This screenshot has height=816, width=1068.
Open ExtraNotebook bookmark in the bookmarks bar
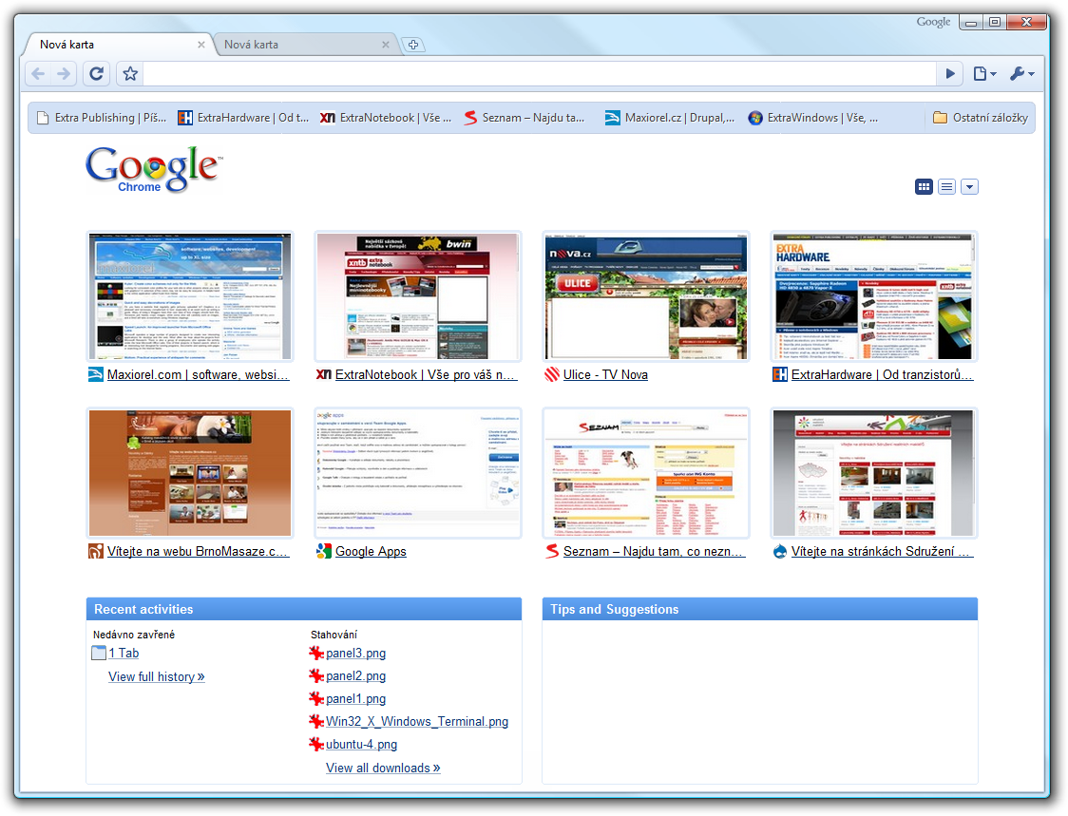click(386, 118)
